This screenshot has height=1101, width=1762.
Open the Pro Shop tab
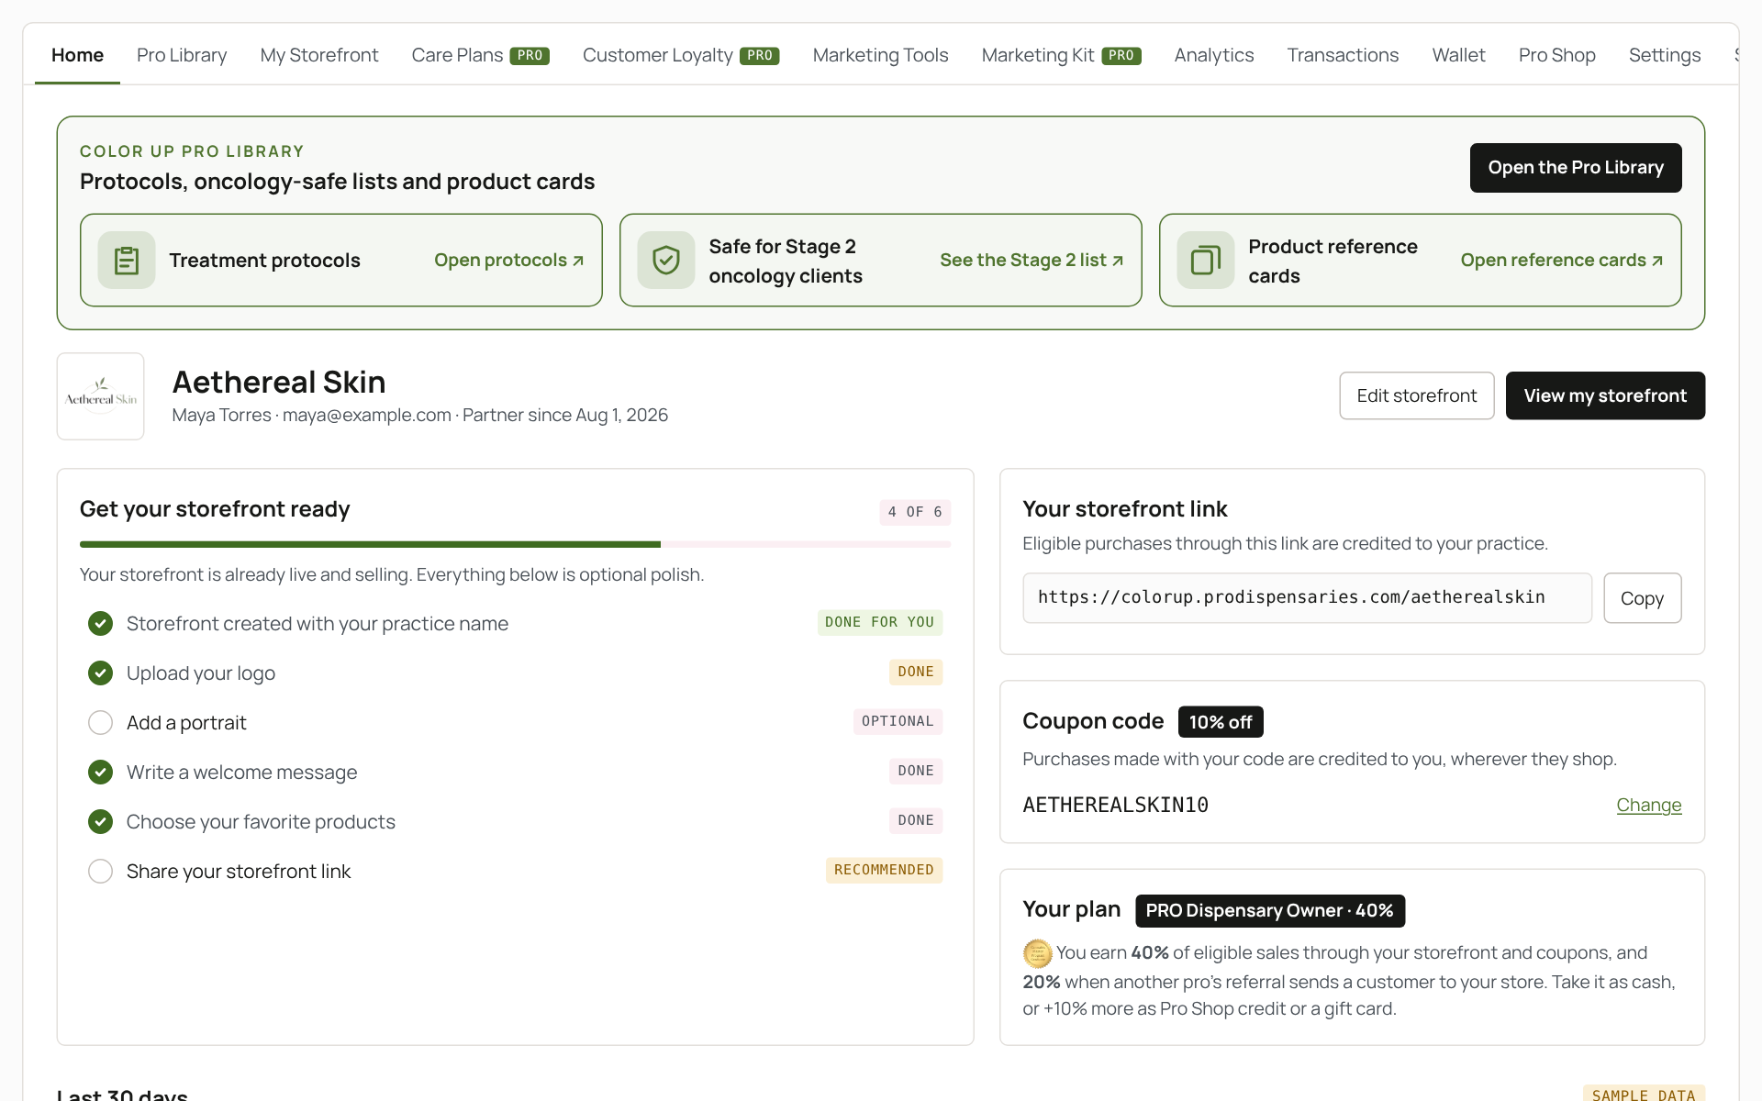tap(1556, 55)
